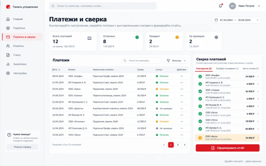Click Открыть справку button
Viewport: 266px width, 166px height.
22,147
